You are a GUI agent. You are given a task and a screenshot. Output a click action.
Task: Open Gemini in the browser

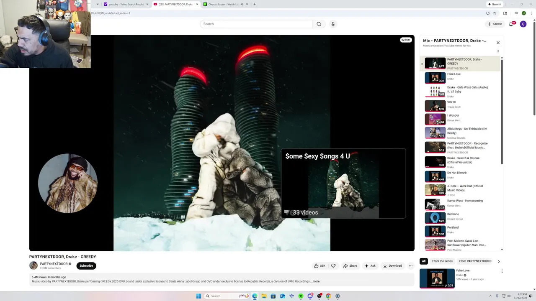tap(494, 4)
